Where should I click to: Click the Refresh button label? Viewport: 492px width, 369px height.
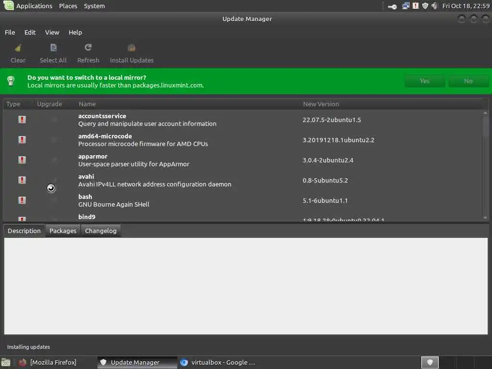click(88, 60)
